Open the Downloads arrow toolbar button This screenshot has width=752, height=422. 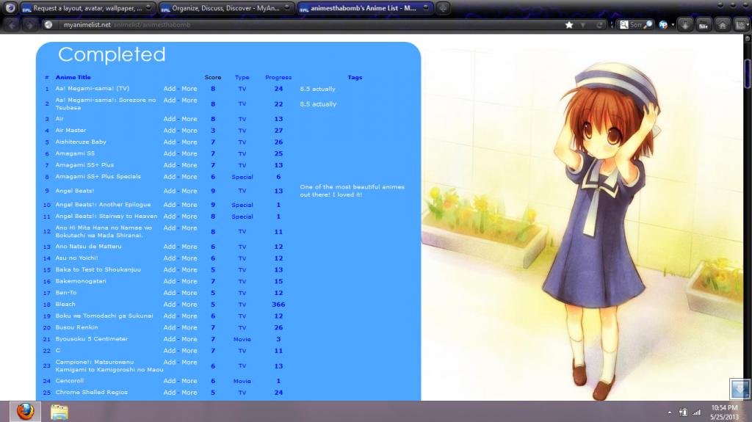click(685, 24)
